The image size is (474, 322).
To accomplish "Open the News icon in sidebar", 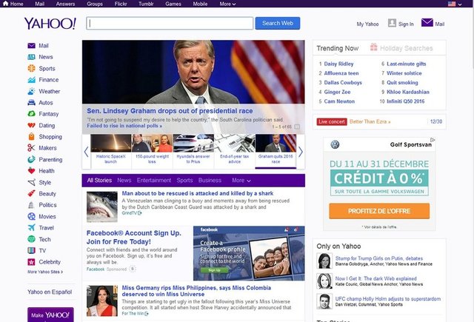I will (x=31, y=57).
